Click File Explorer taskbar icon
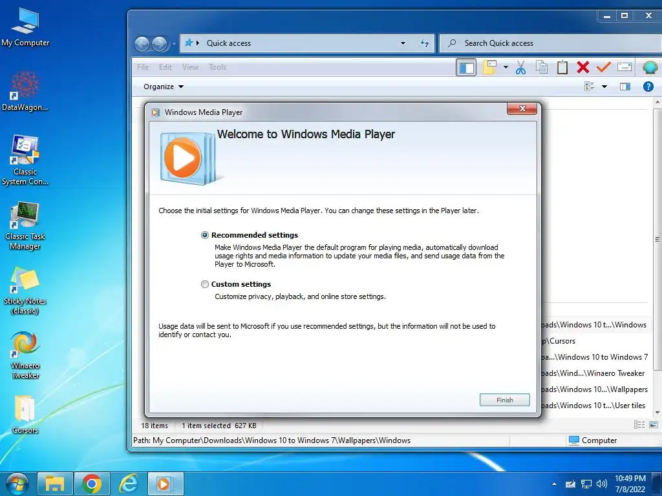The image size is (662, 496). pos(55,483)
